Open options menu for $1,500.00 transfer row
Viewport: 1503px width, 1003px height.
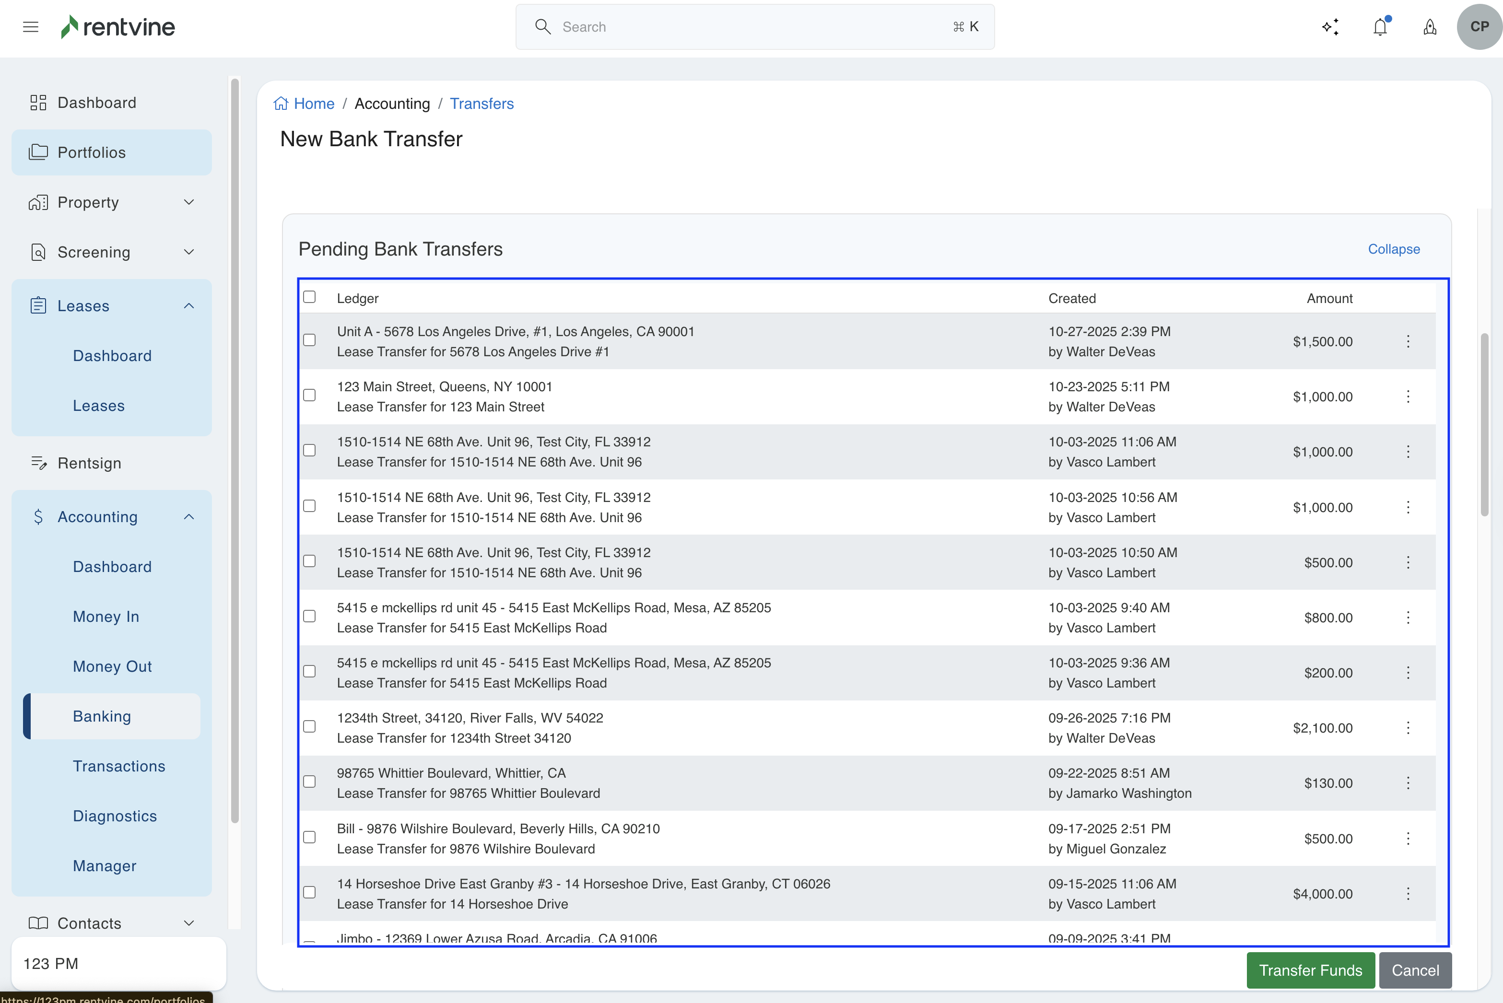coord(1408,341)
